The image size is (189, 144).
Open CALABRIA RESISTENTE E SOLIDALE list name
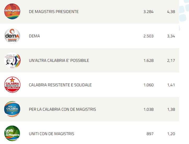click(x=60, y=85)
